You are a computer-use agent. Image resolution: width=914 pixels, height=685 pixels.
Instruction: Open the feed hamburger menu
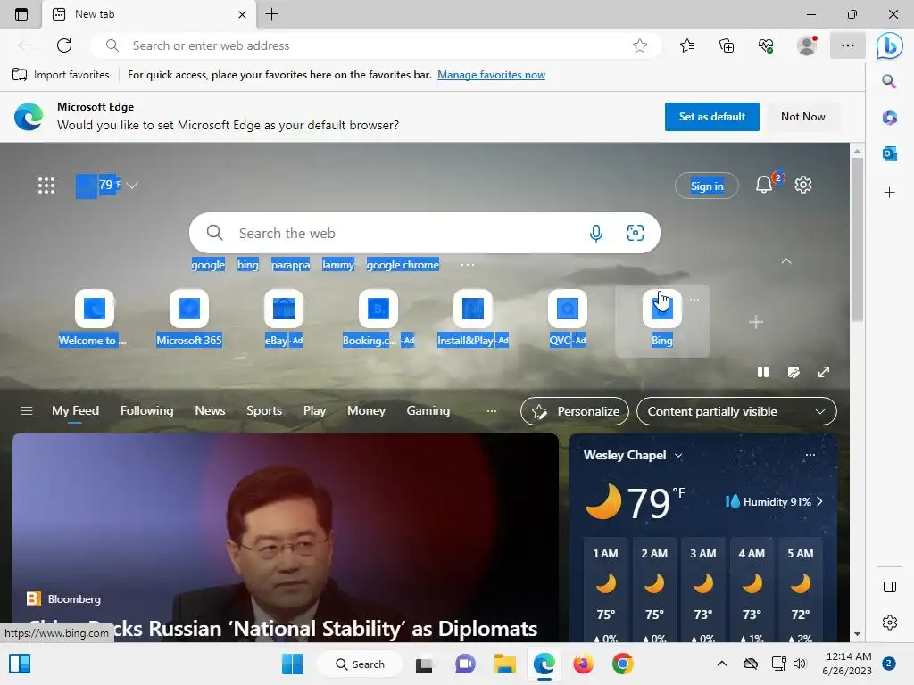coord(27,411)
